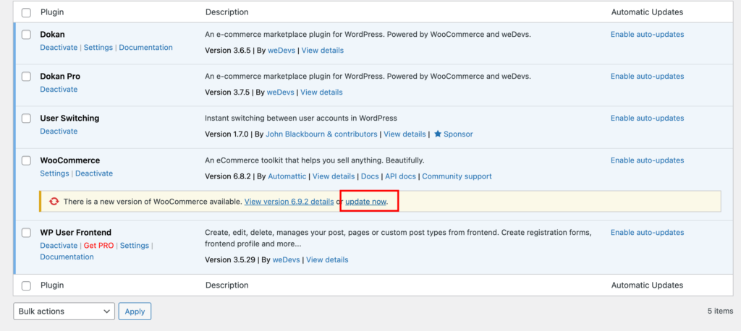Screen dimensions: 741x331
Task: Open the WooCommerce API docs link
Action: pos(400,176)
